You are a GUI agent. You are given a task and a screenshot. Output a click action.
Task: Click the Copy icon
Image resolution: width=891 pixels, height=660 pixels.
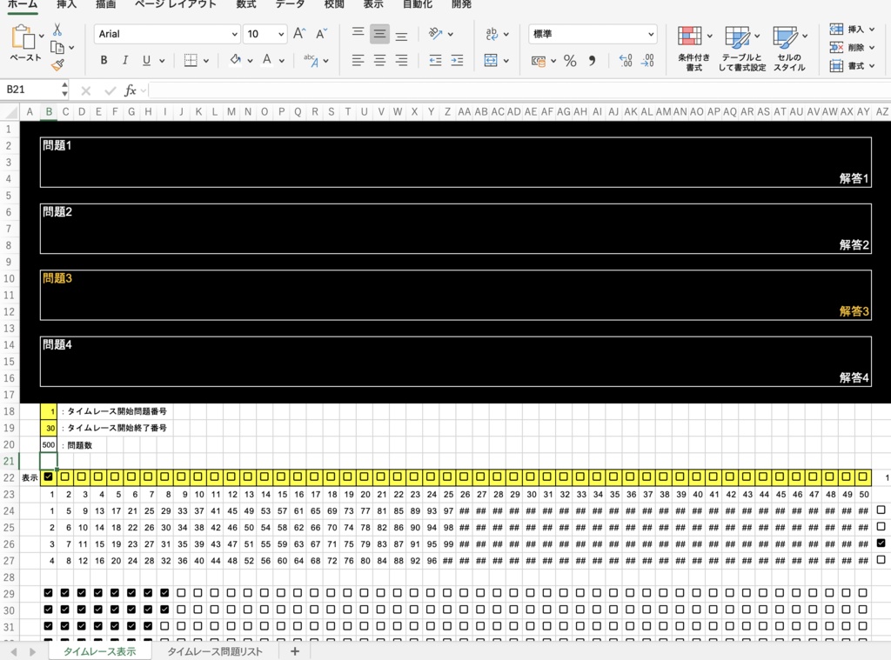(57, 48)
